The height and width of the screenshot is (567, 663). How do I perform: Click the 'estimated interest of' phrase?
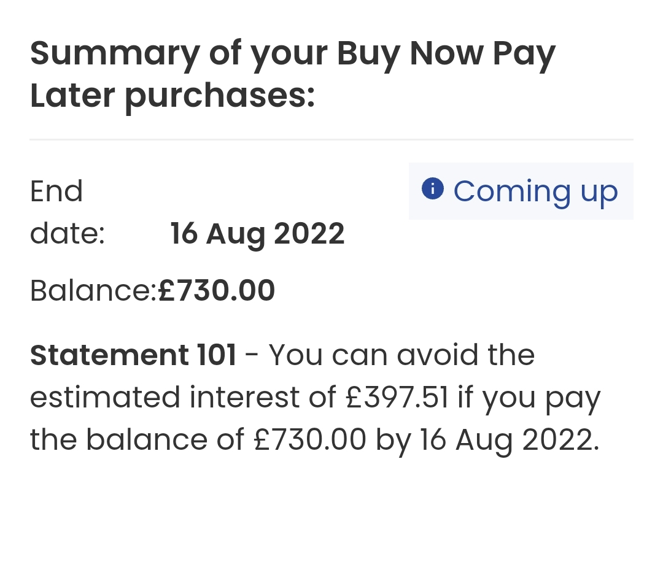pos(183,398)
